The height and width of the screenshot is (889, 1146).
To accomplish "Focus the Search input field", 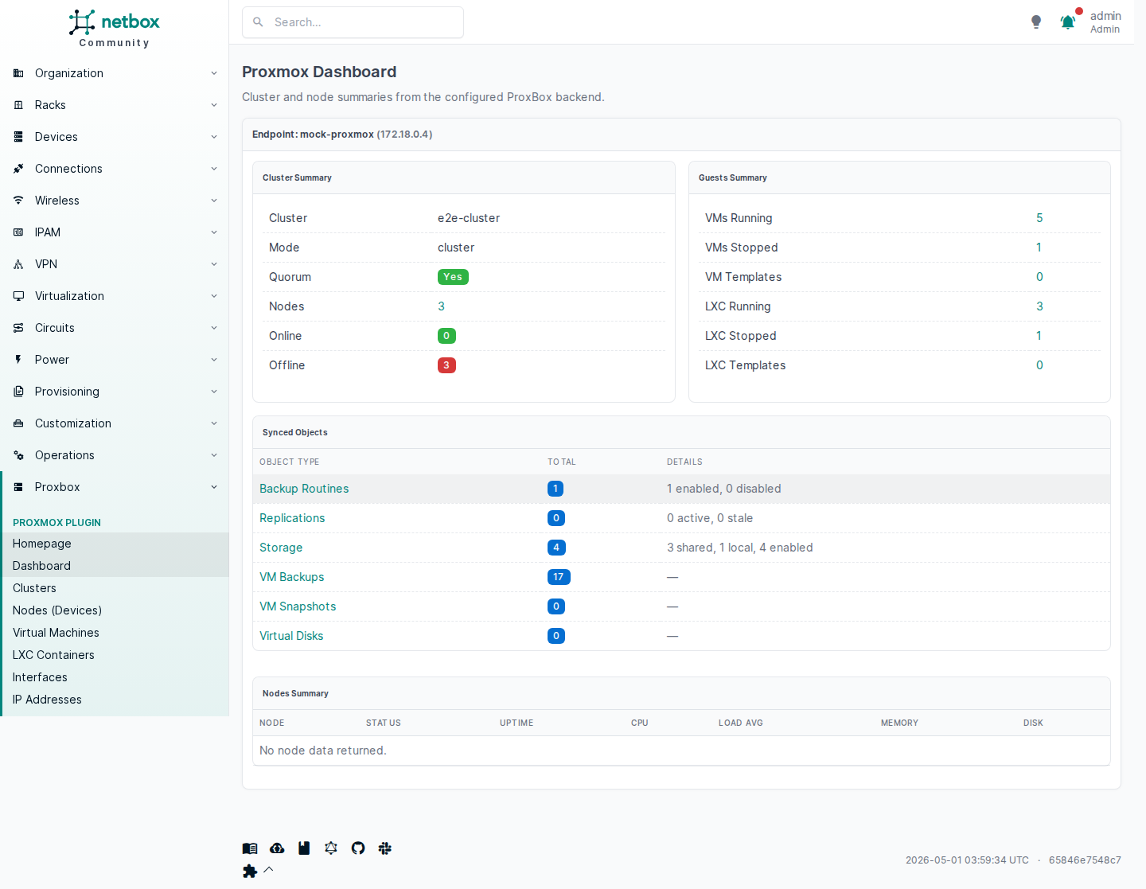I will (x=353, y=22).
